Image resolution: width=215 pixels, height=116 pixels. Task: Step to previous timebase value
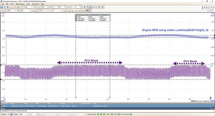(21, 7)
